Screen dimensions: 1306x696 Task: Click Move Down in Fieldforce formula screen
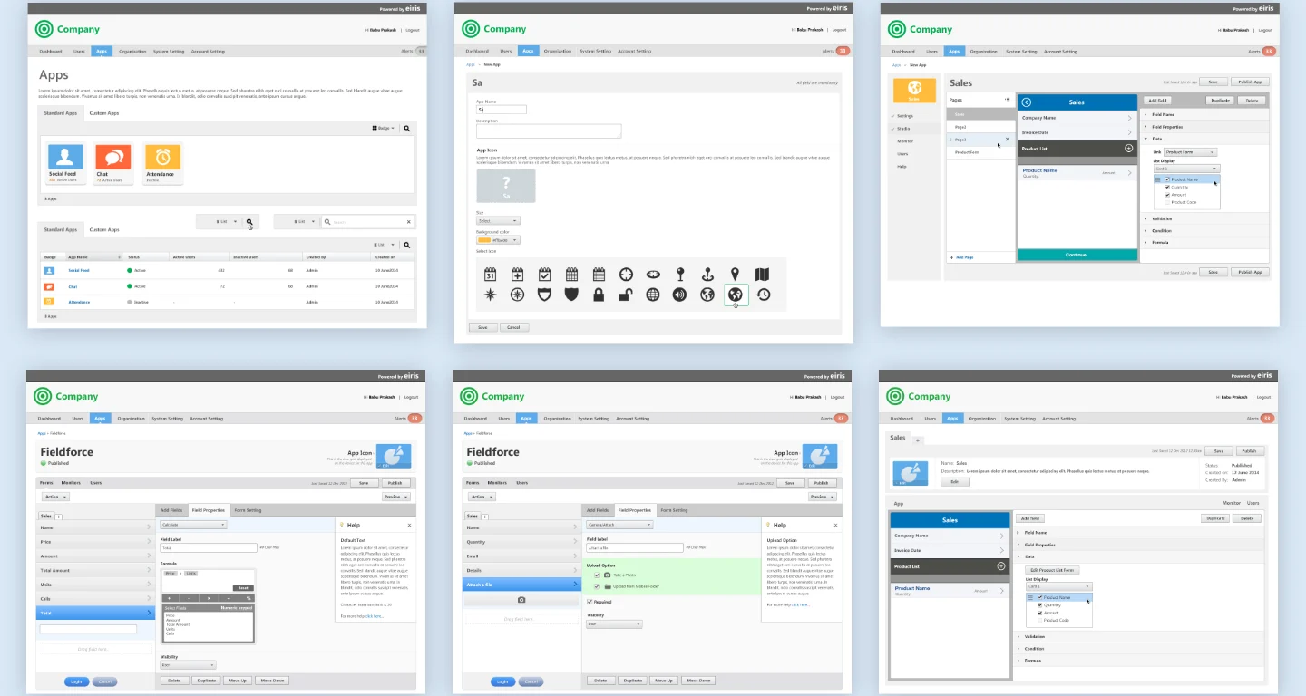click(x=272, y=680)
